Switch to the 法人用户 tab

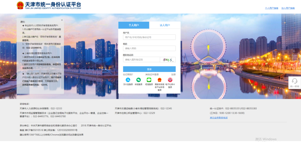(165, 25)
